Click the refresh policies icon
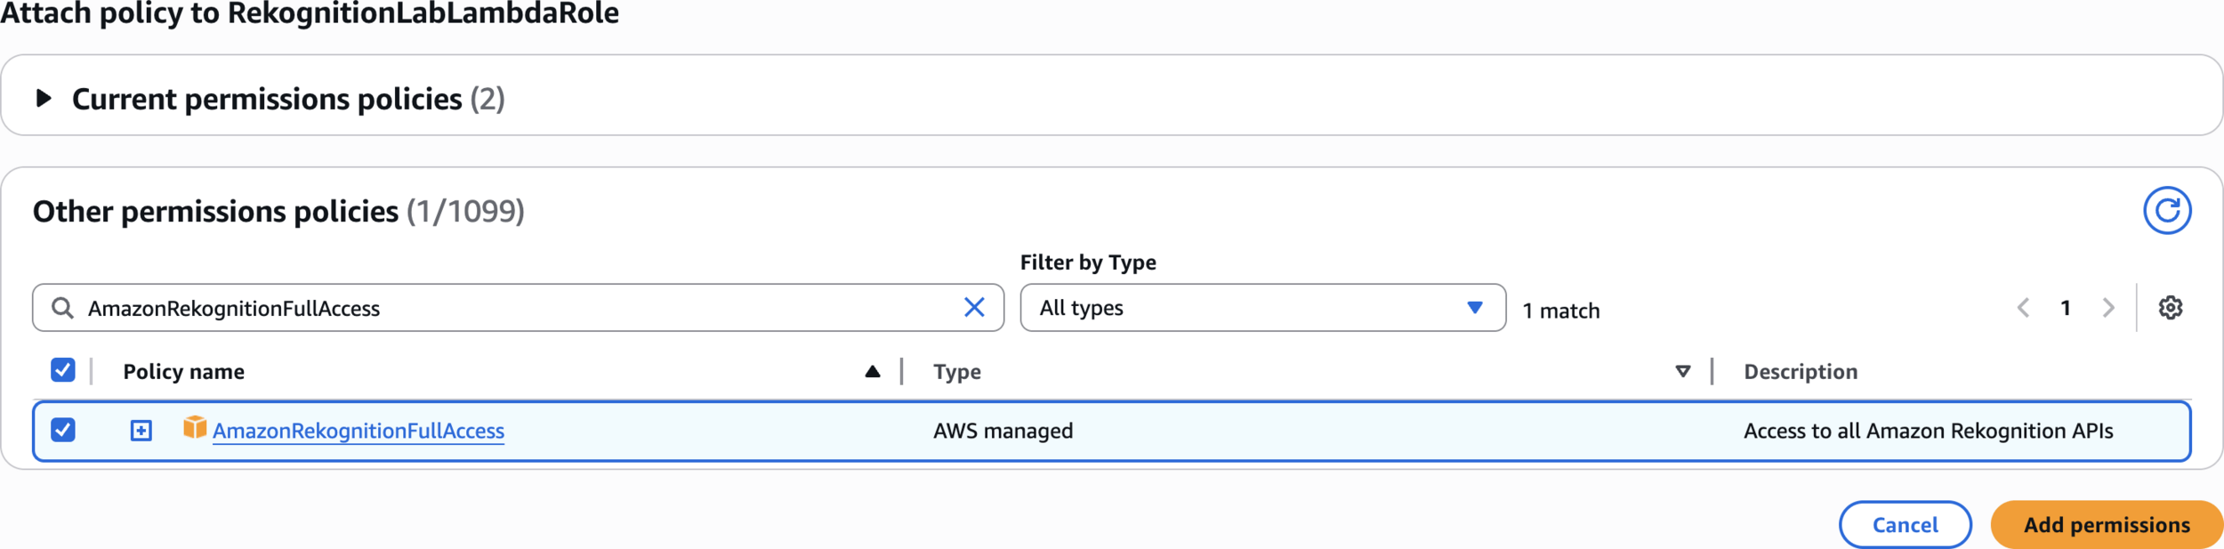Screen dimensions: 2224x549 click(x=2166, y=211)
